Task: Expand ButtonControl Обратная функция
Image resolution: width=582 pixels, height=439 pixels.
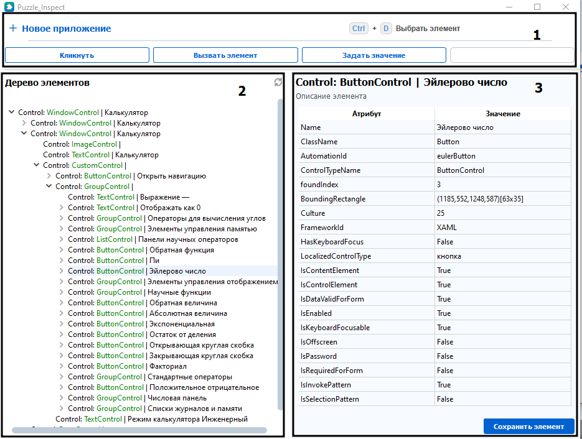Action: [62, 249]
